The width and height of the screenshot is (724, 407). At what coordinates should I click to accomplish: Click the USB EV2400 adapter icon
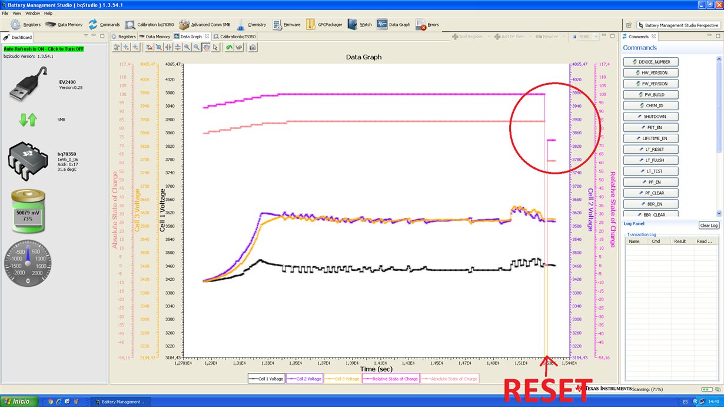[x=28, y=84]
